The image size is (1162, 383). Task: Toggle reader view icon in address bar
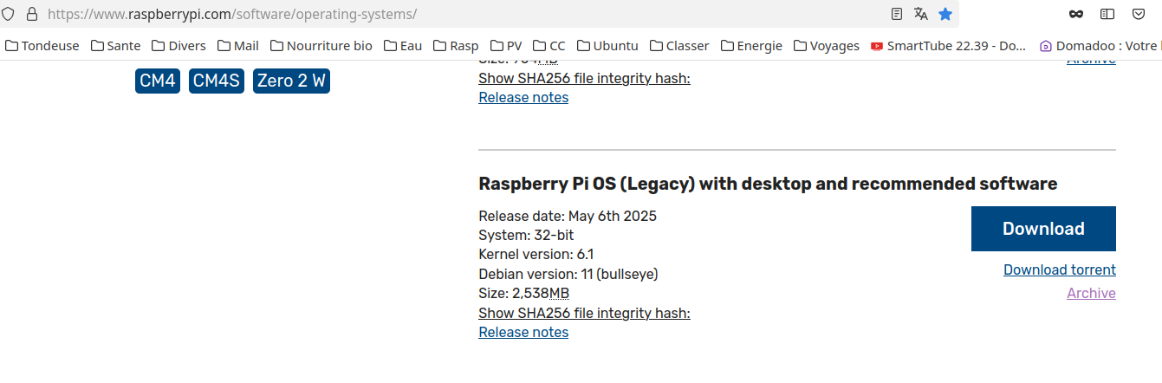pyautogui.click(x=897, y=14)
